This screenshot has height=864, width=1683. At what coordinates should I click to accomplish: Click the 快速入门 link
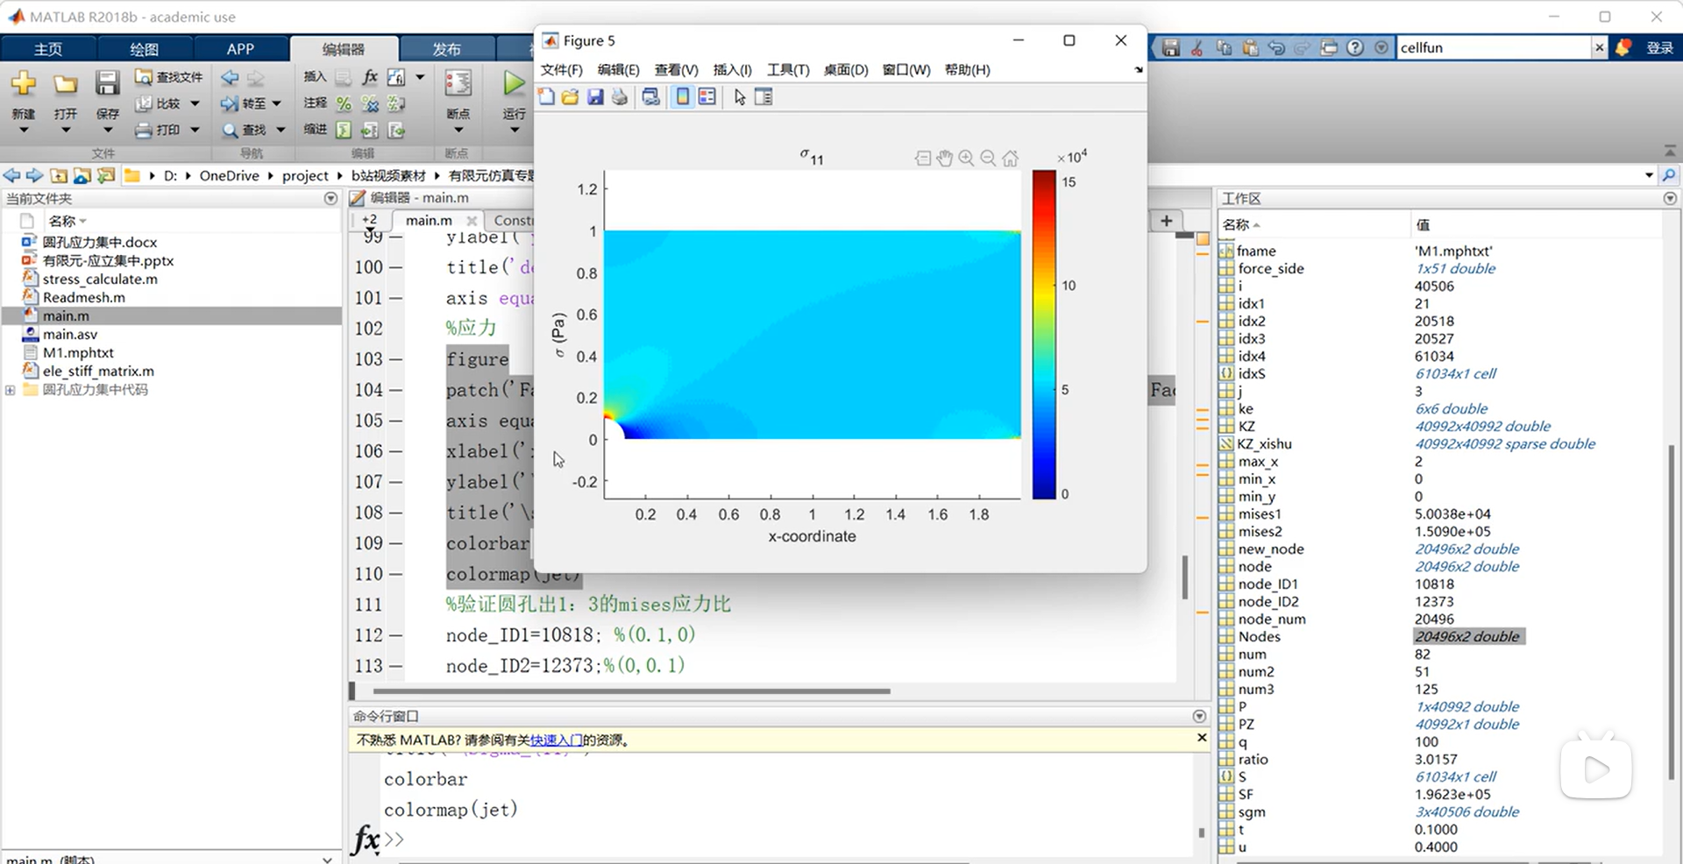coord(556,740)
